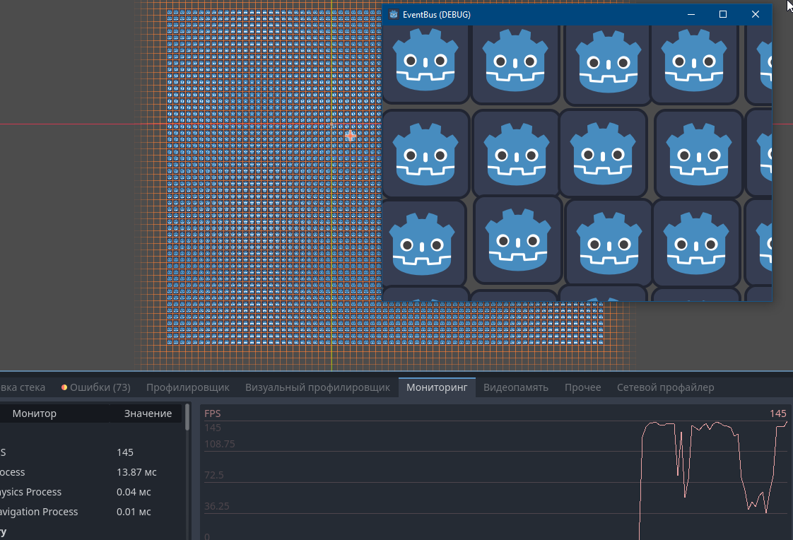Viewport: 793px width, 540px height.
Task: Open the Визуальный профилировщик tab
Action: click(317, 387)
